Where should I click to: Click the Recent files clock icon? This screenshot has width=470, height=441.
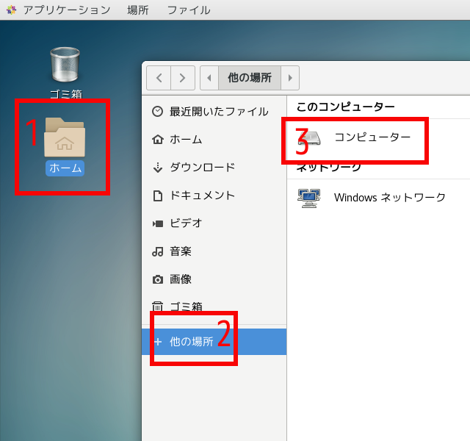coord(157,112)
